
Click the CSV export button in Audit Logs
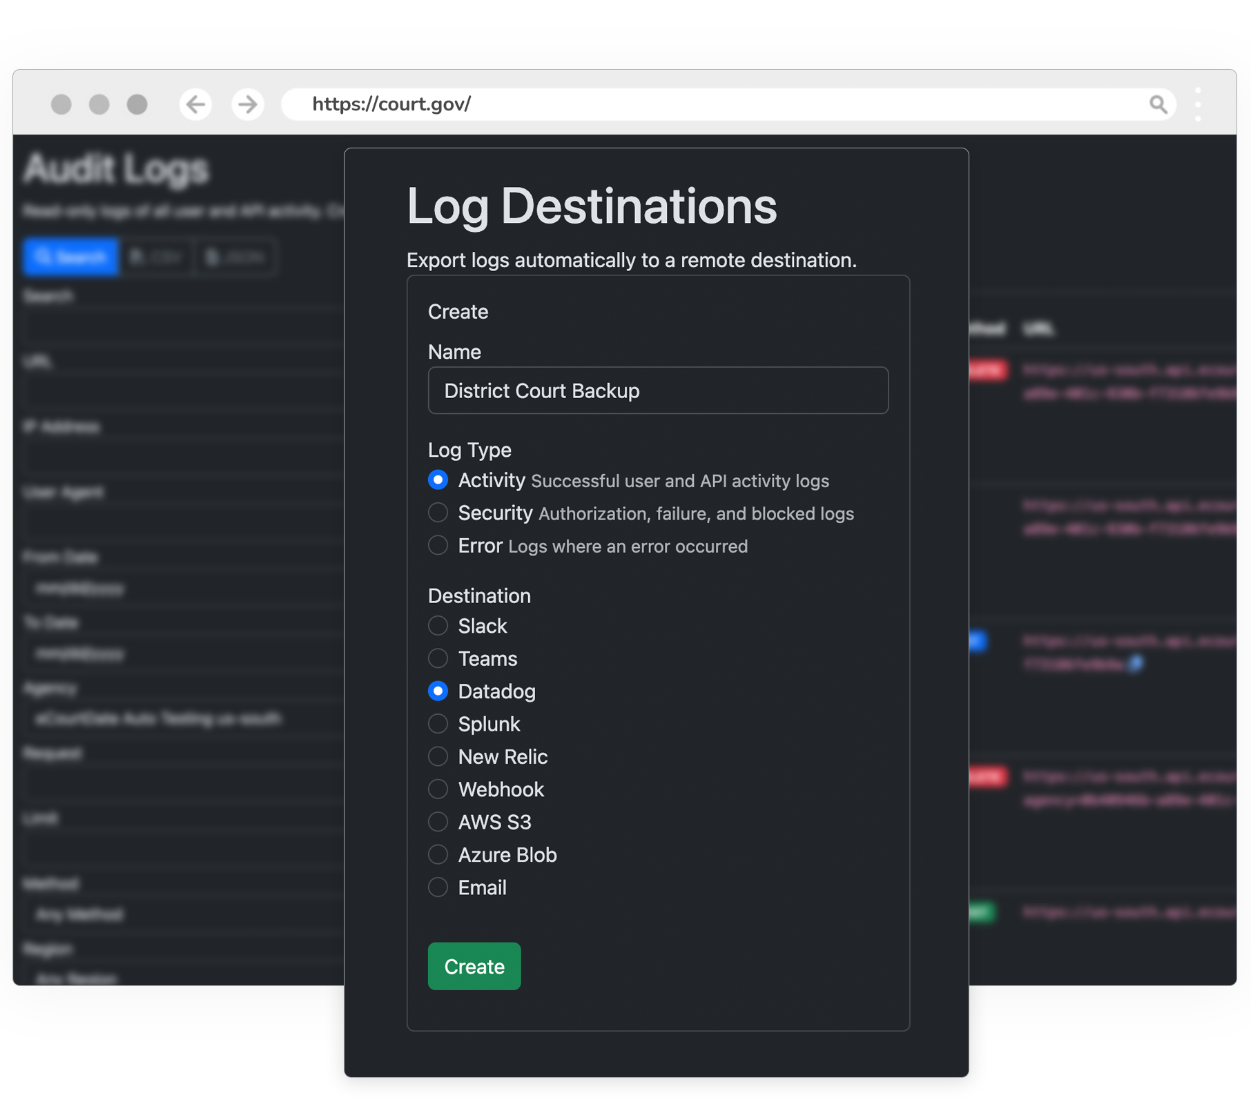157,257
